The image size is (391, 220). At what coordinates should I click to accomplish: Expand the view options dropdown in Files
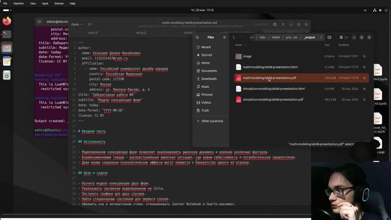pos(347,37)
